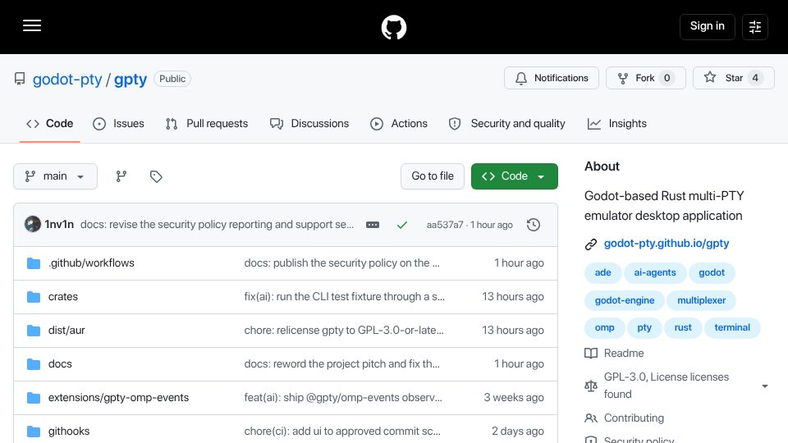Open the header settings sliders icon
Screen dimensions: 788x443
tap(755, 27)
